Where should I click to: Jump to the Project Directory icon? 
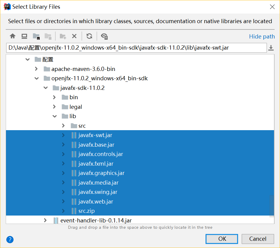click(36, 36)
